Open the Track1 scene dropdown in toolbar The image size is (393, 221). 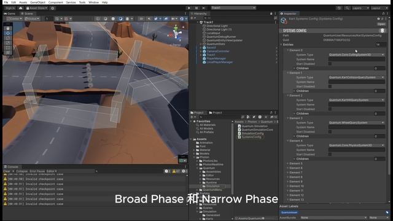coord(233,8)
